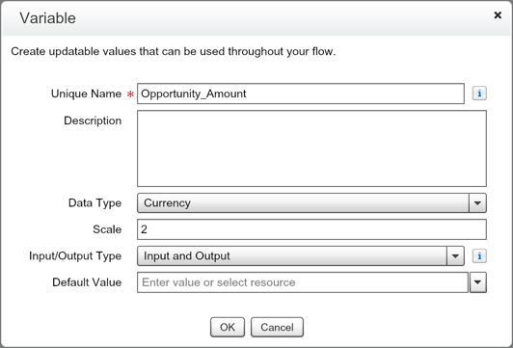Click the "Default Value" label
The height and width of the screenshot is (348, 513).
click(x=87, y=282)
